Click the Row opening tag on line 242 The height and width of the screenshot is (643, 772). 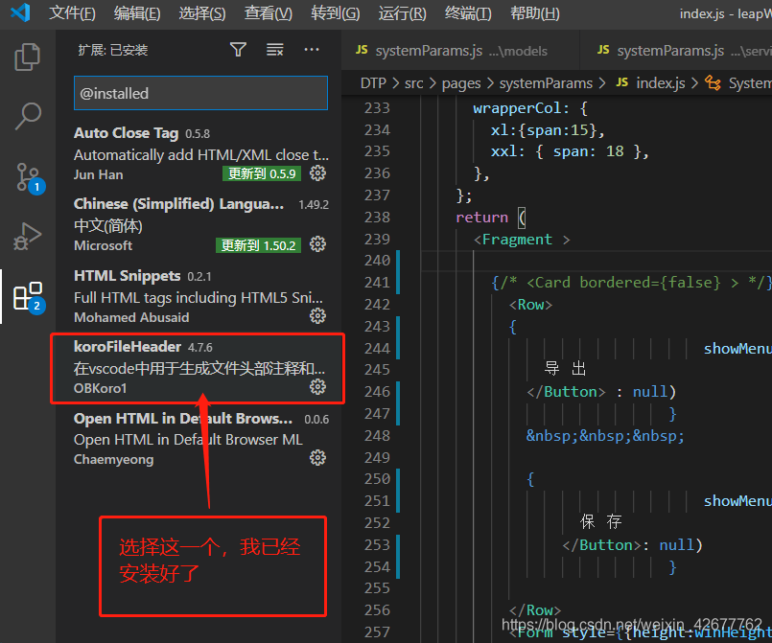click(530, 305)
